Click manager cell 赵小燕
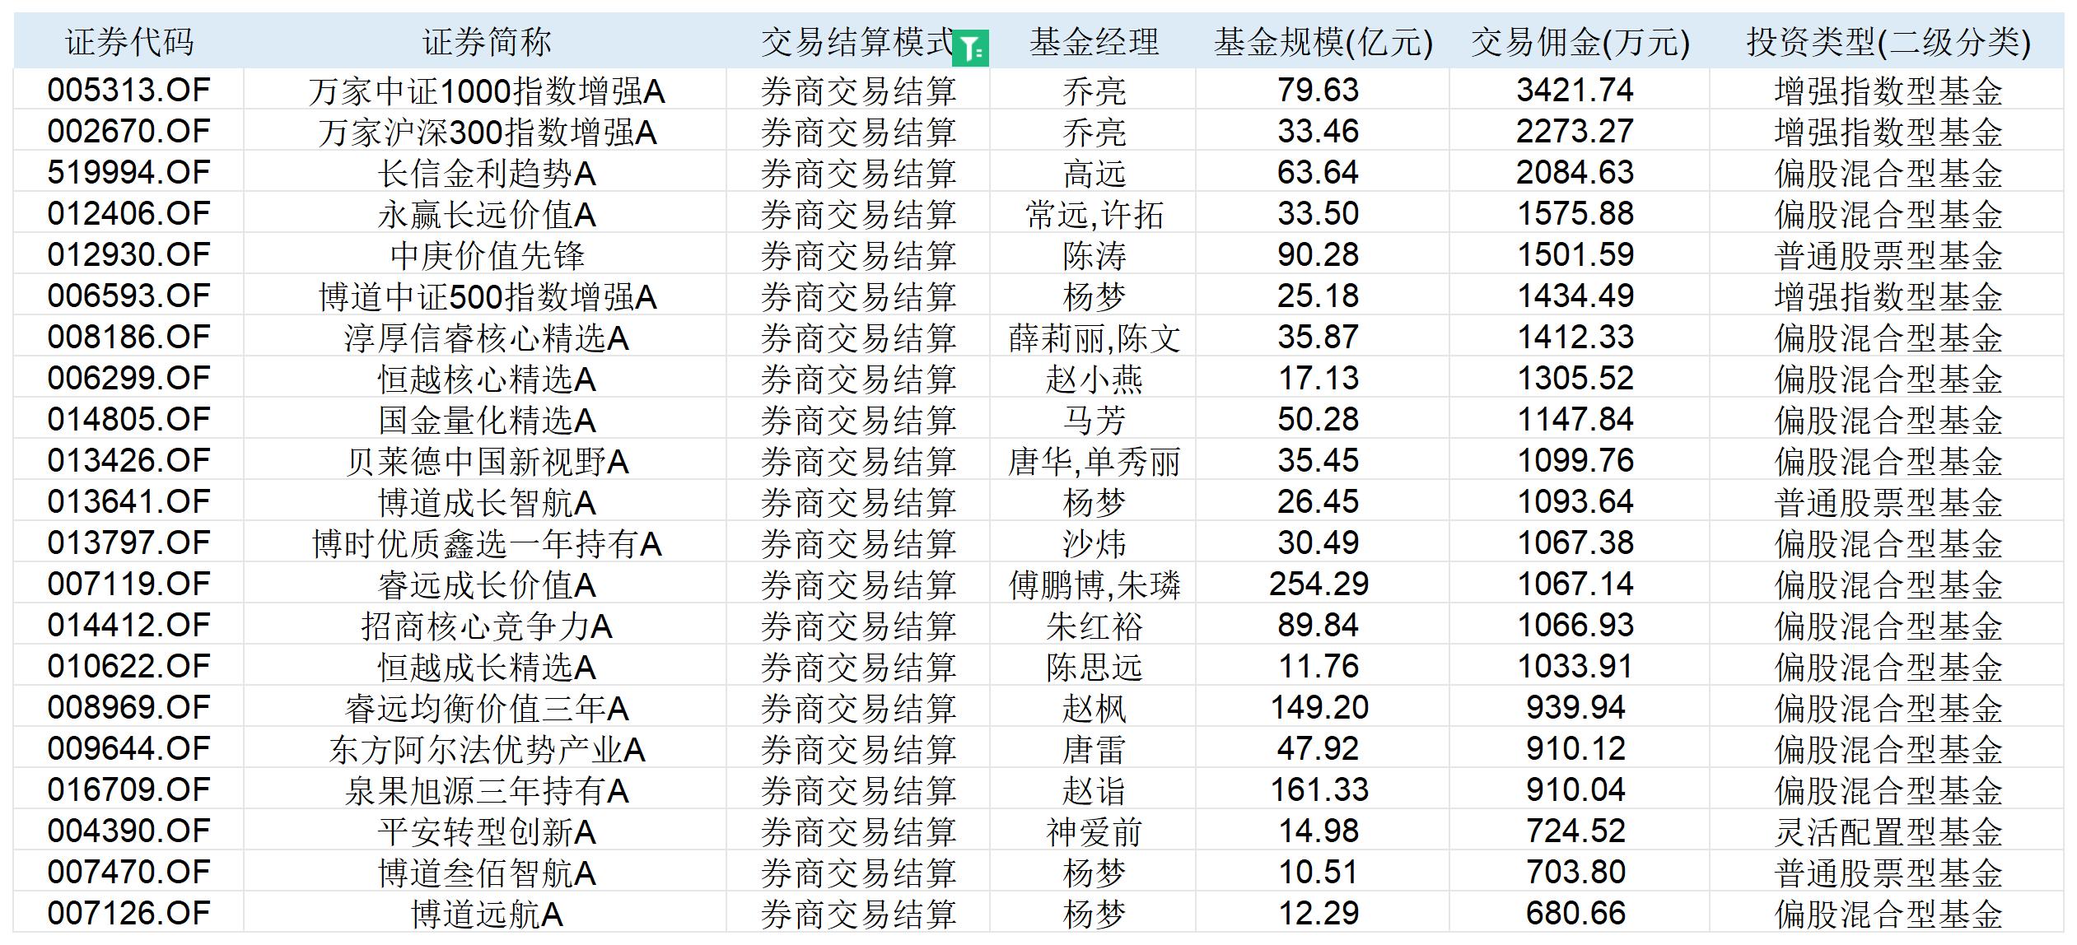The image size is (2077, 945). (1093, 379)
